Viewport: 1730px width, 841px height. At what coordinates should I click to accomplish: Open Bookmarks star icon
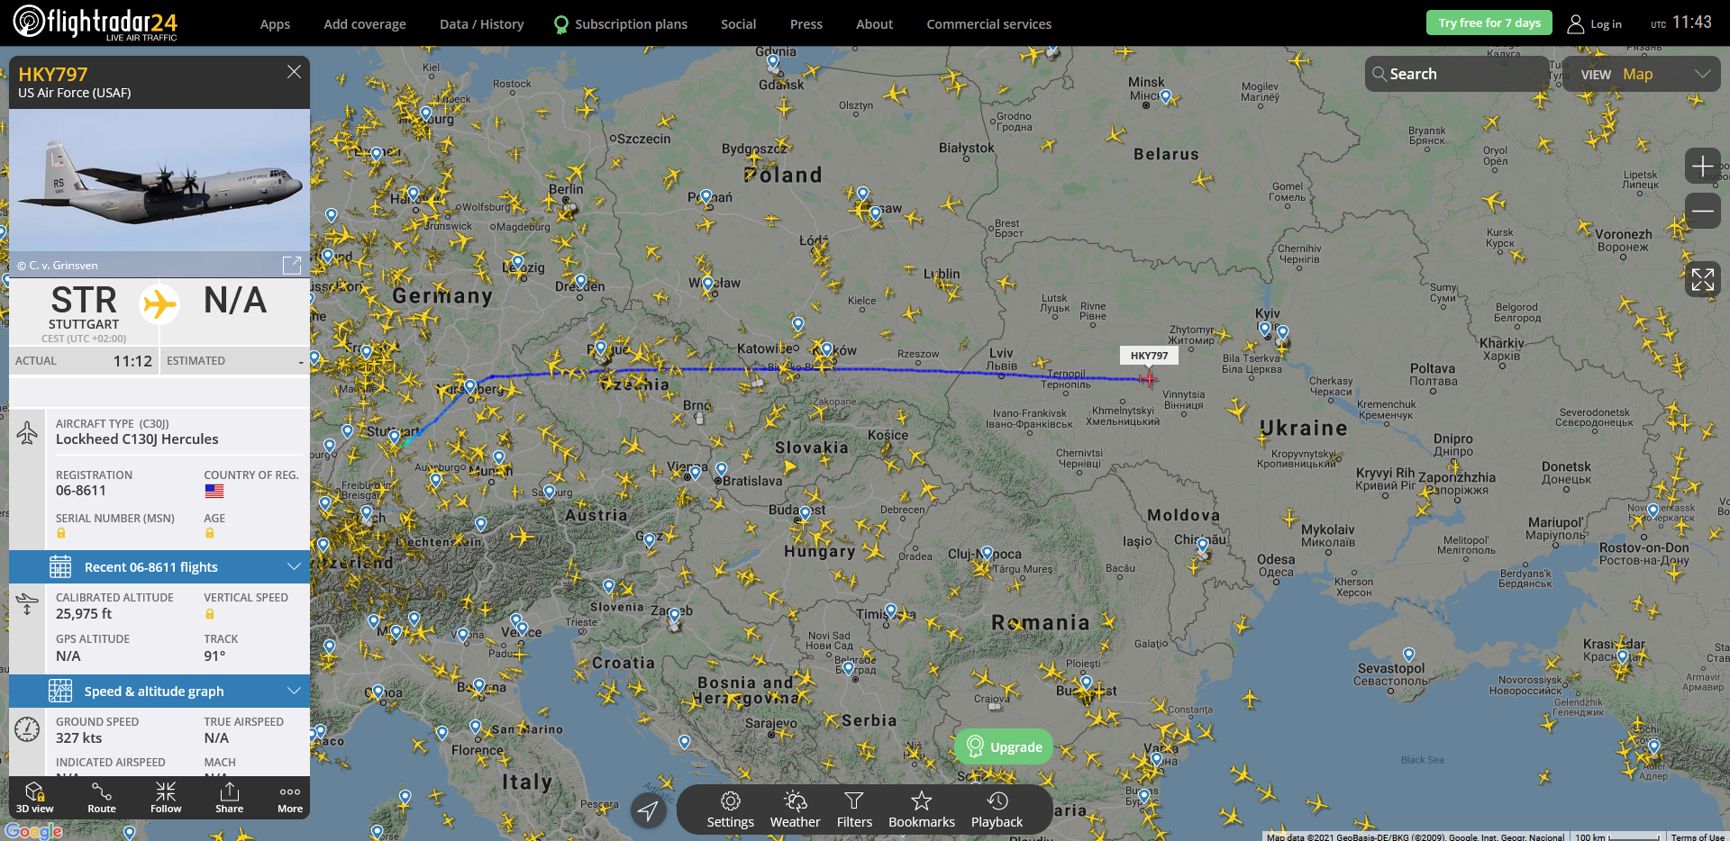tap(921, 809)
